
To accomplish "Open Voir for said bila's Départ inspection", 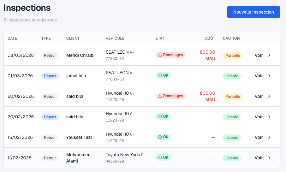I will [x=259, y=117].
